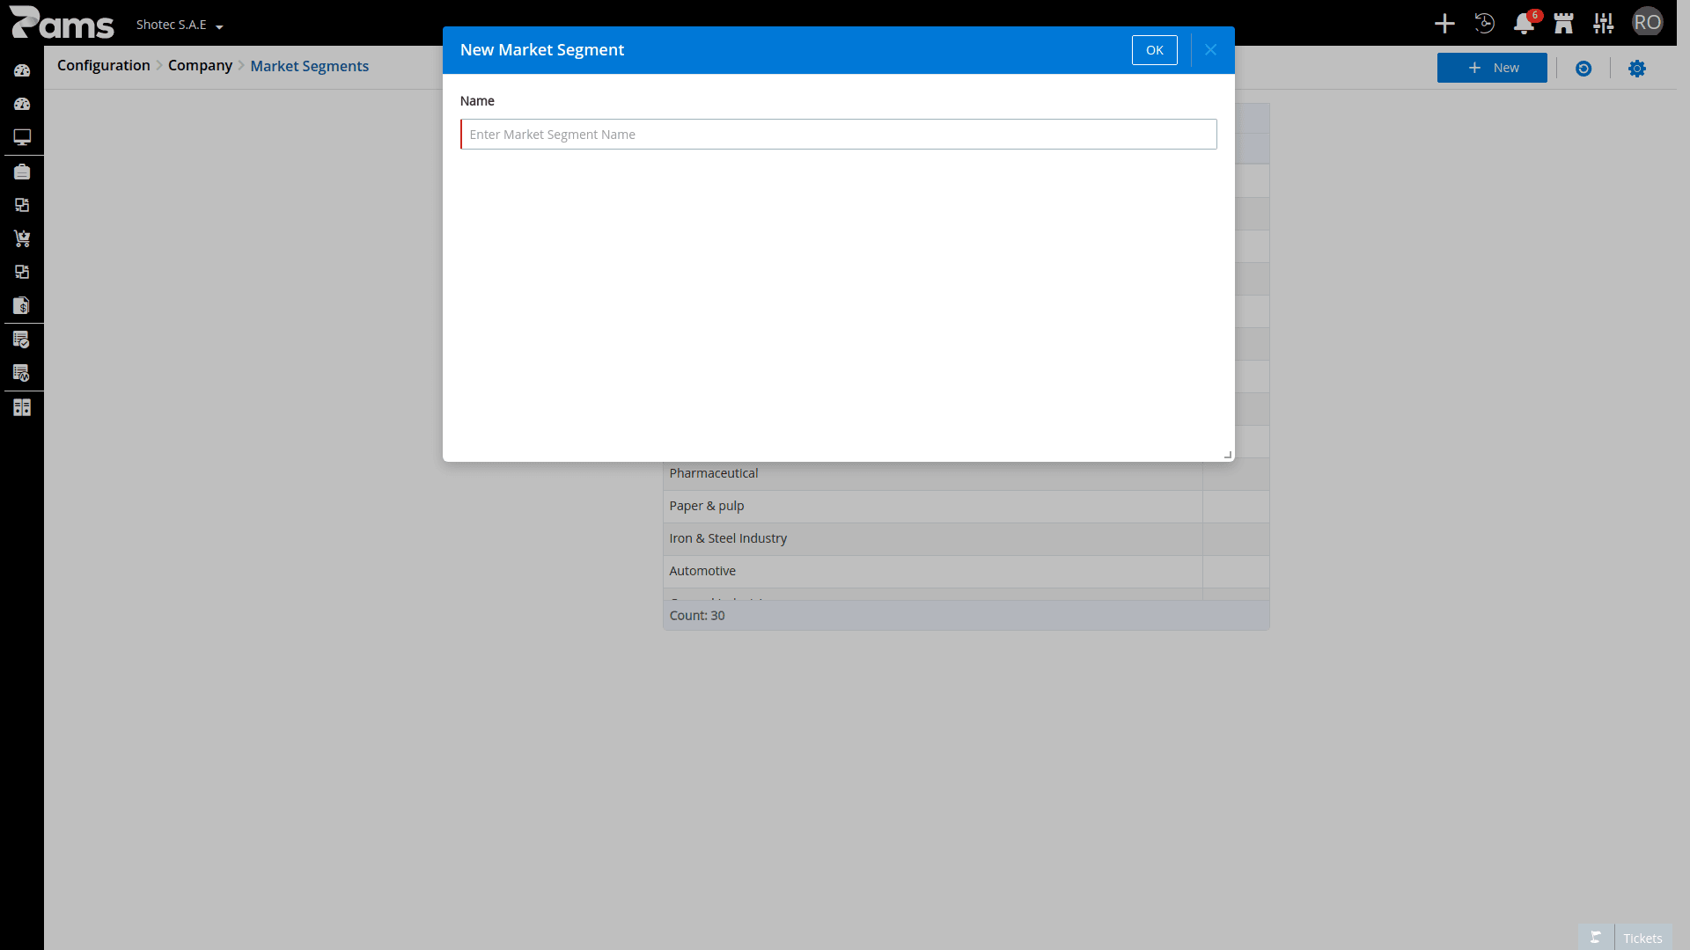Select the monitor icon in the sidebar
1690x950 pixels.
click(22, 137)
